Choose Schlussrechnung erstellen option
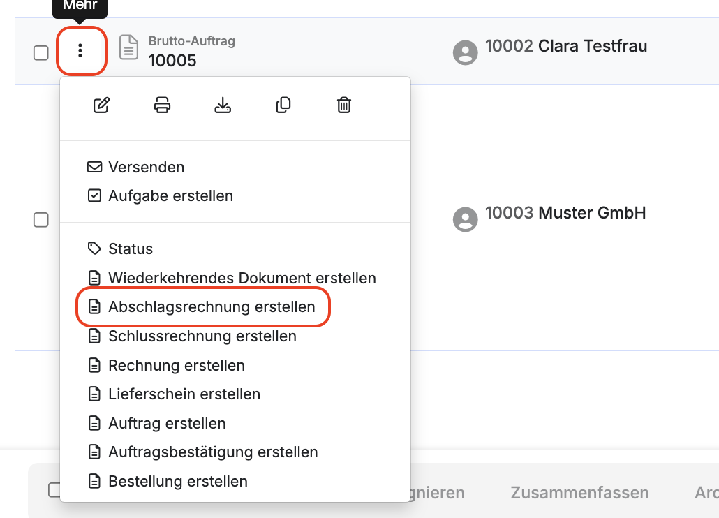The height and width of the screenshot is (518, 719). [x=202, y=336]
